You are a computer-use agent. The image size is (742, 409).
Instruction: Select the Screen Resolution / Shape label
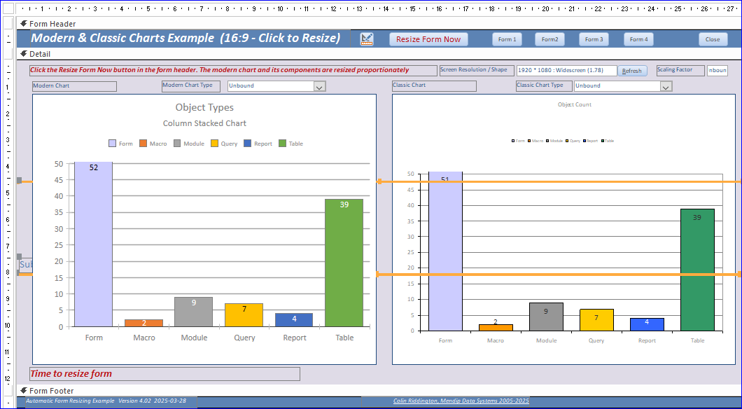click(477, 71)
